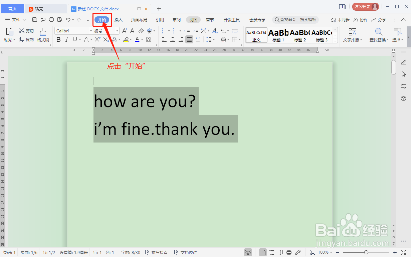Increase font size with the A+ icon
Screen dimensions: 411x257
(x=125, y=31)
